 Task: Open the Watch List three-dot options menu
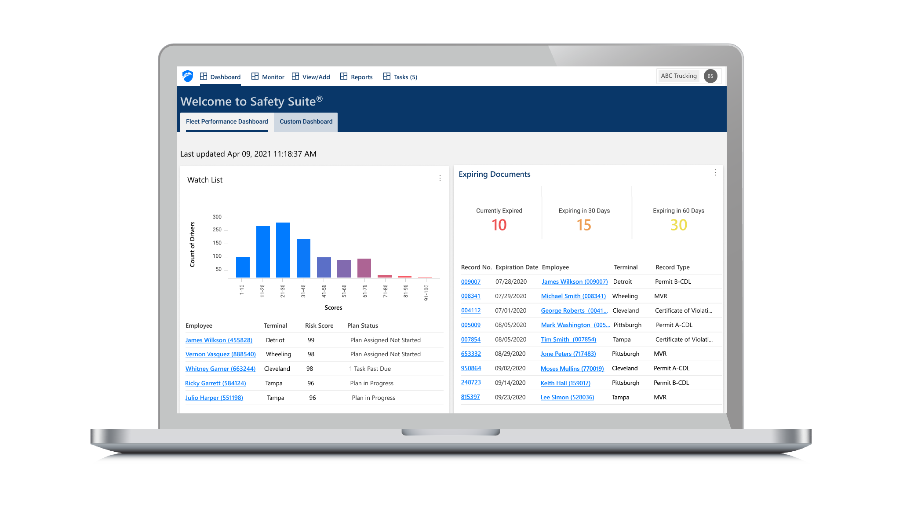[x=440, y=178]
